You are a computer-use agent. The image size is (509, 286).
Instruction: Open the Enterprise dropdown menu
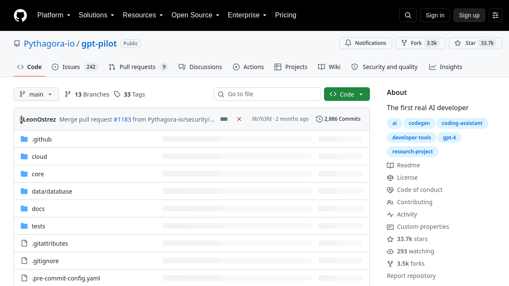click(247, 15)
